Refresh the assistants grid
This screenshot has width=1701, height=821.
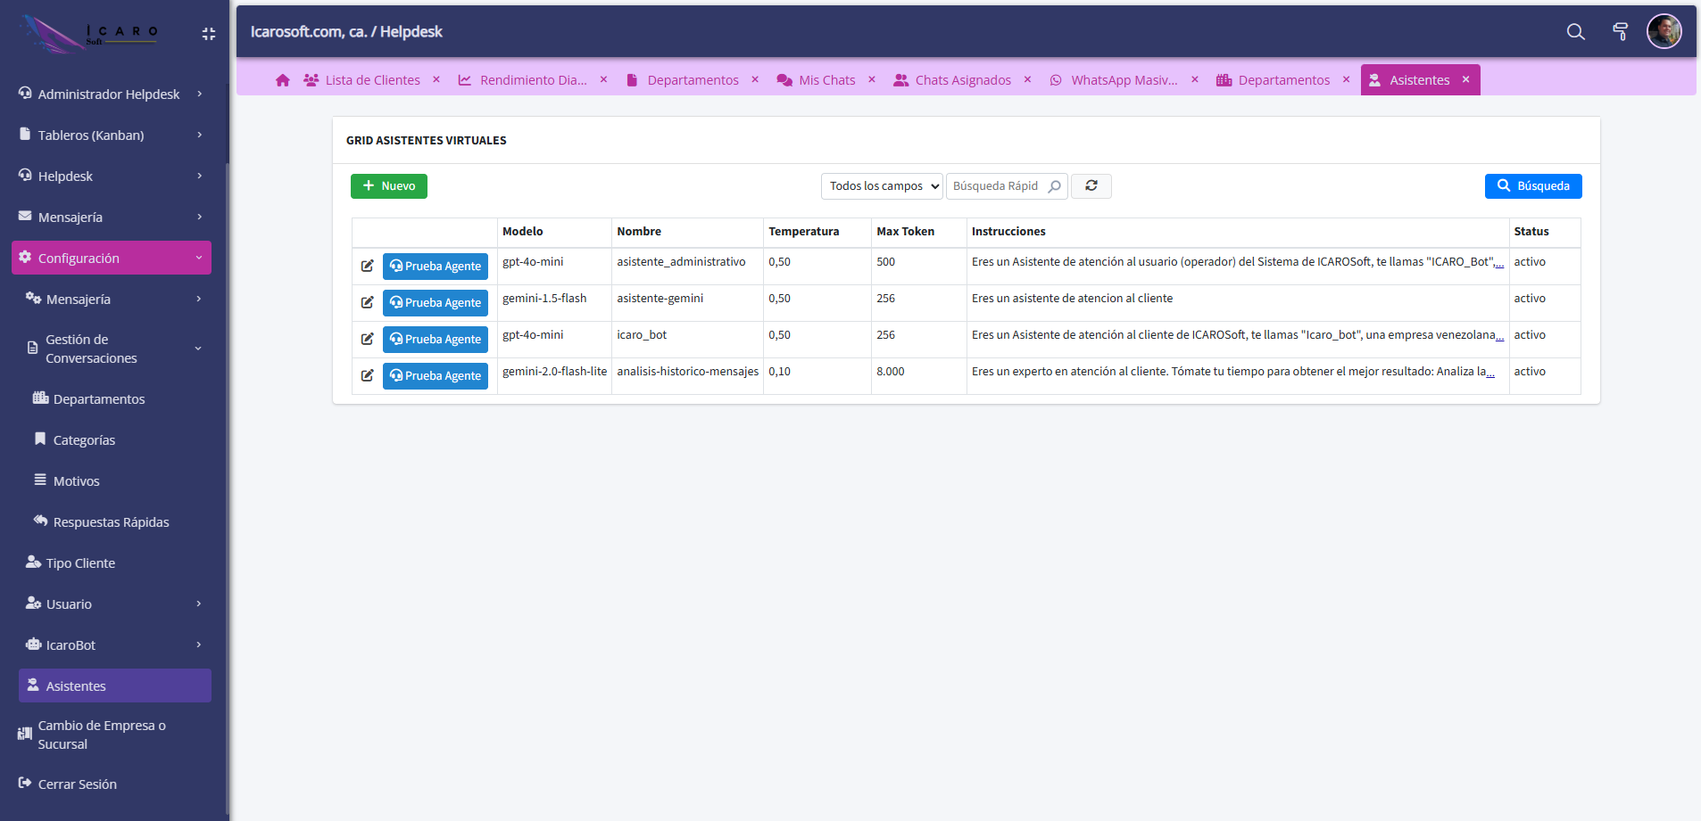pos(1091,185)
